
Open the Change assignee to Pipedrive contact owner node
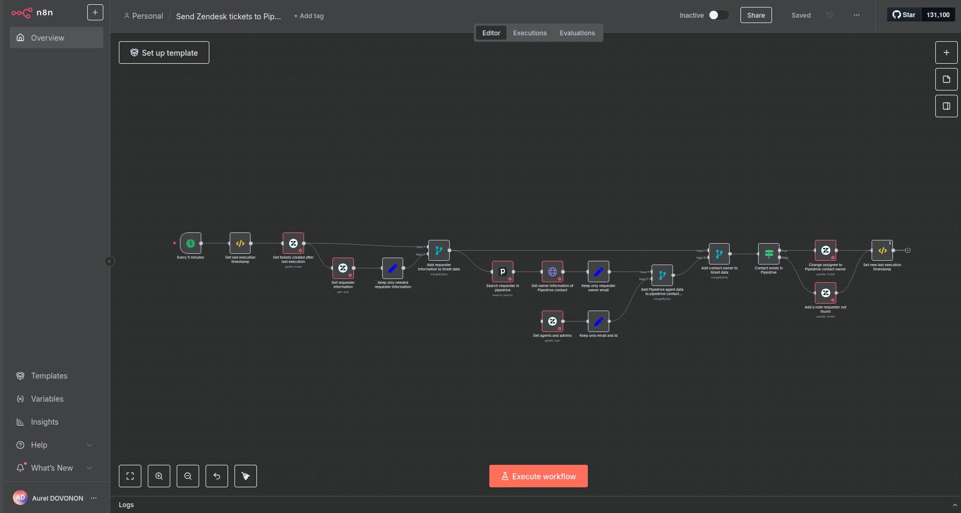click(826, 251)
